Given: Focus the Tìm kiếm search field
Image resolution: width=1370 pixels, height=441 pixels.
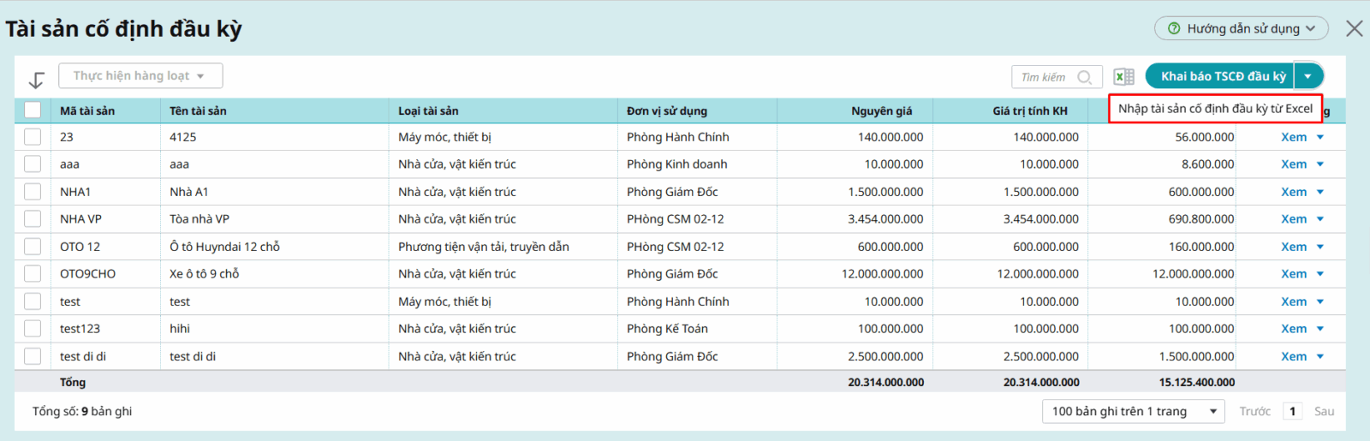Looking at the screenshot, I should [1045, 77].
